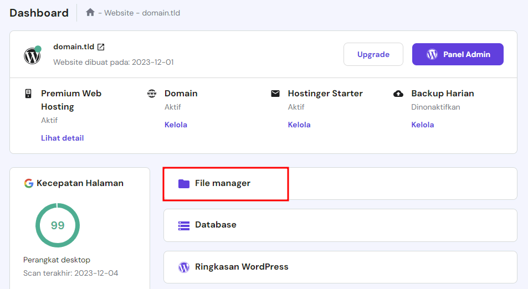Open domain.tld external link icon

coord(101,47)
